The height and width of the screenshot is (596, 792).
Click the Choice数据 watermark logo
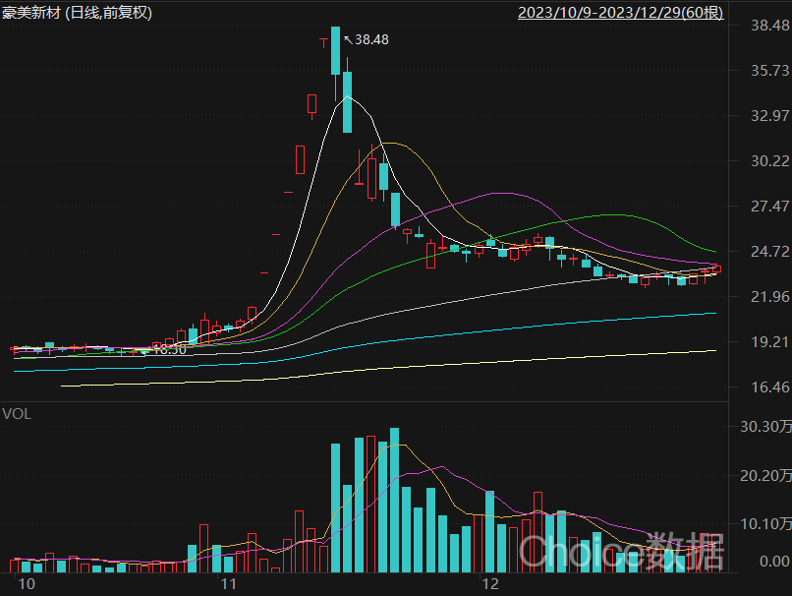click(621, 551)
